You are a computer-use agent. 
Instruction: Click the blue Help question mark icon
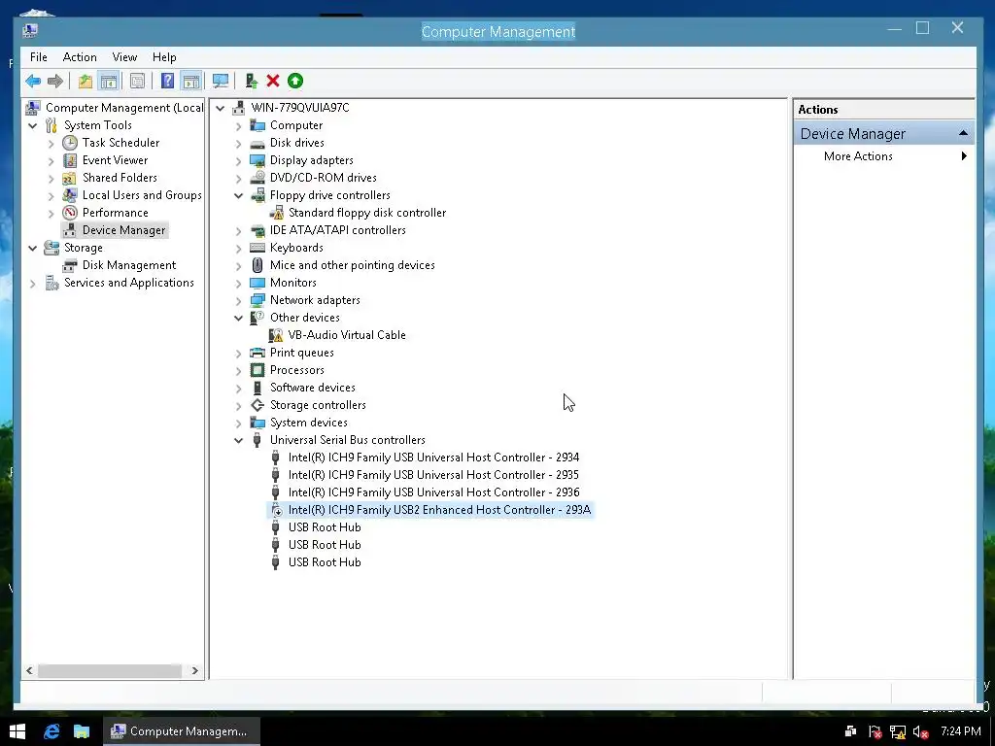[x=167, y=82]
